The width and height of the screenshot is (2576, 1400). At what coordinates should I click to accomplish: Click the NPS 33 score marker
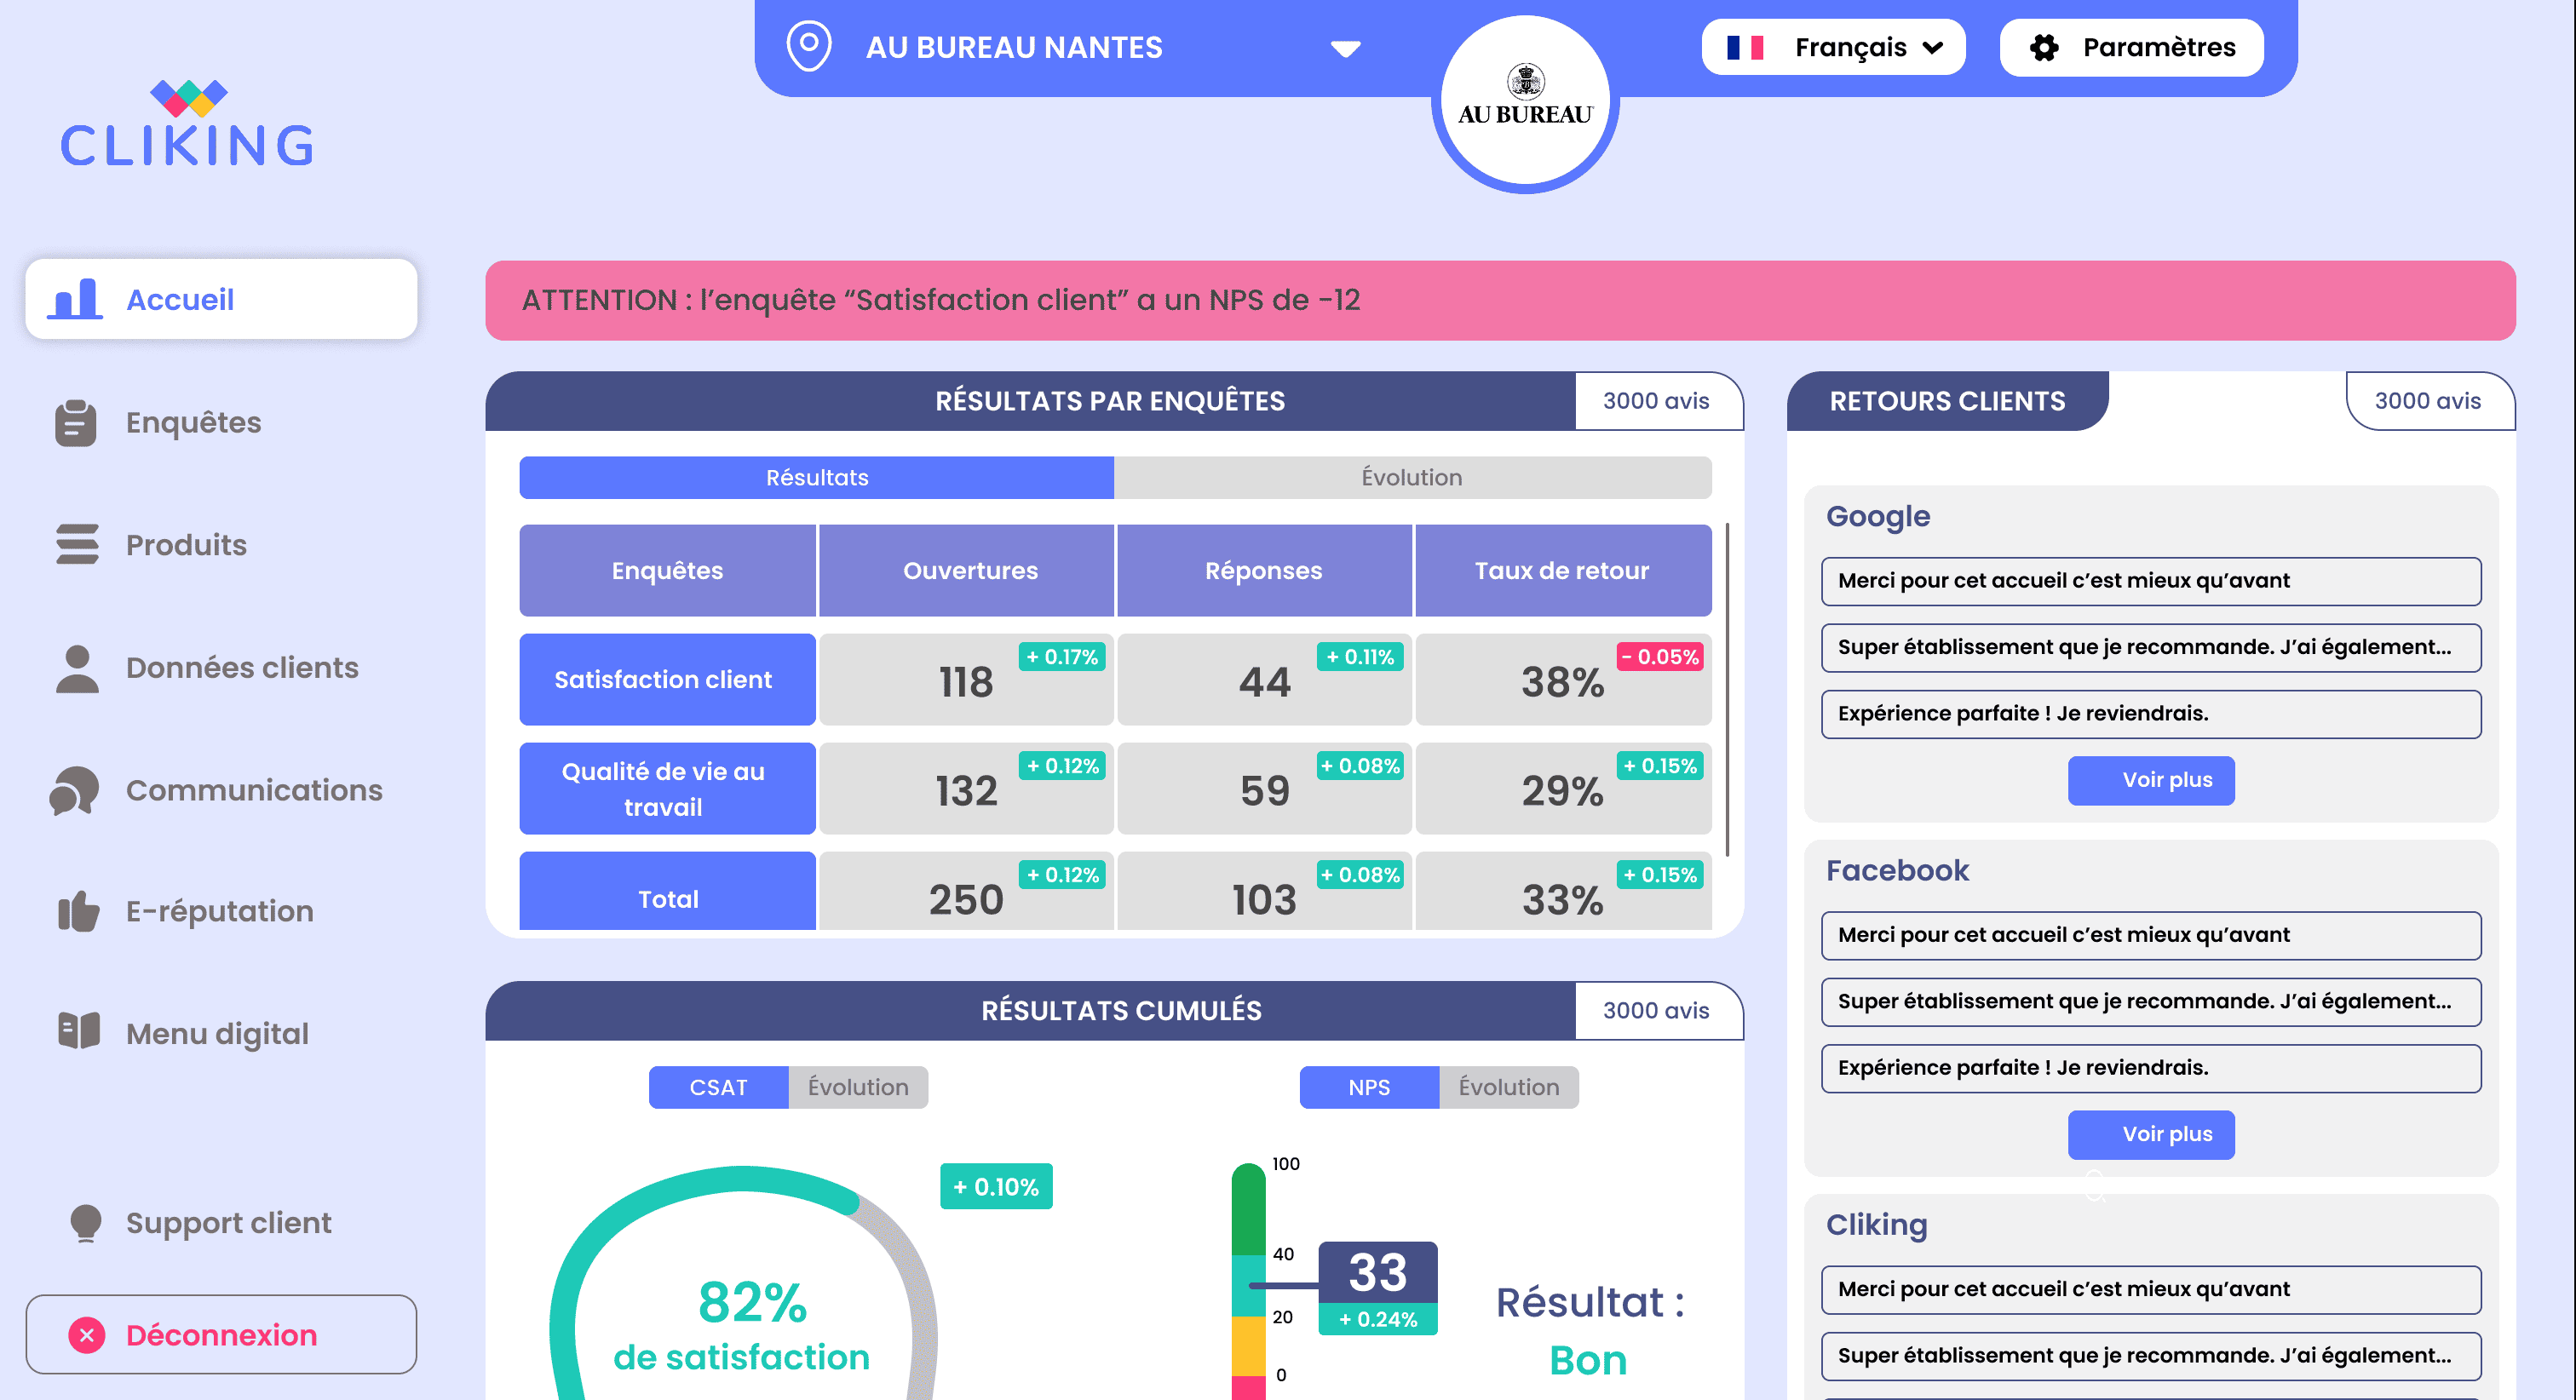(1377, 1287)
